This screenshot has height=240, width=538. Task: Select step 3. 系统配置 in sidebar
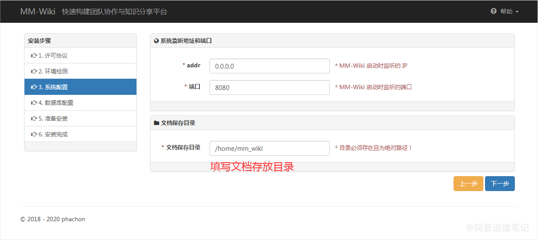80,87
